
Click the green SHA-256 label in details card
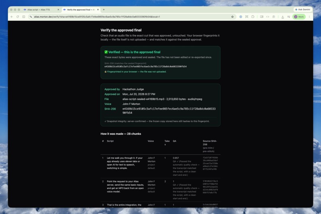(x=110, y=109)
